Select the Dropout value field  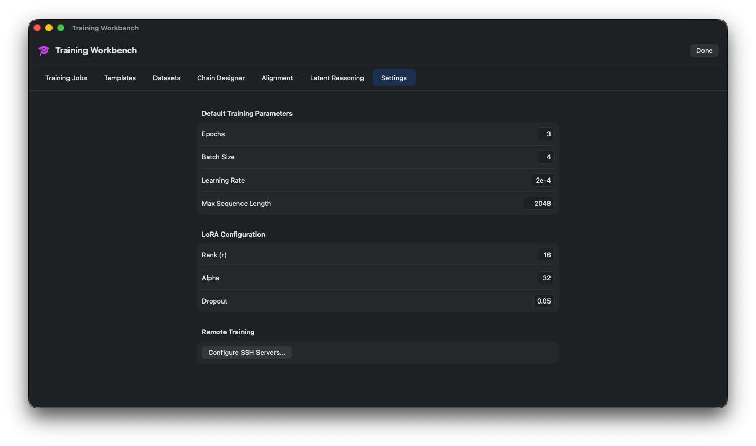(544, 301)
